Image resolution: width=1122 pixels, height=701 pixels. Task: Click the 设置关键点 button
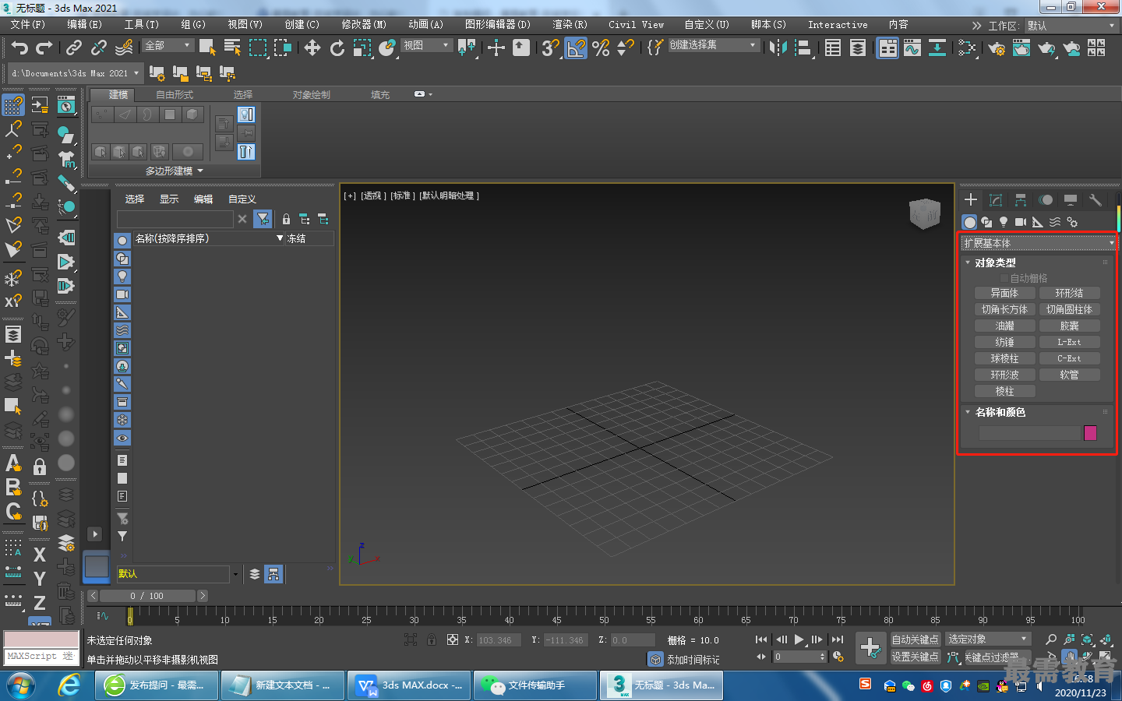coord(915,657)
